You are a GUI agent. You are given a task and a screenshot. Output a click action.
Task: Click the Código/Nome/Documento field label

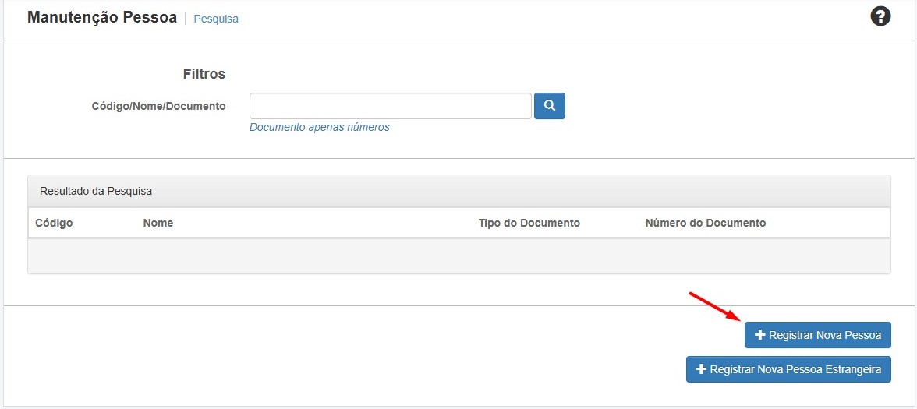pyautogui.click(x=158, y=106)
